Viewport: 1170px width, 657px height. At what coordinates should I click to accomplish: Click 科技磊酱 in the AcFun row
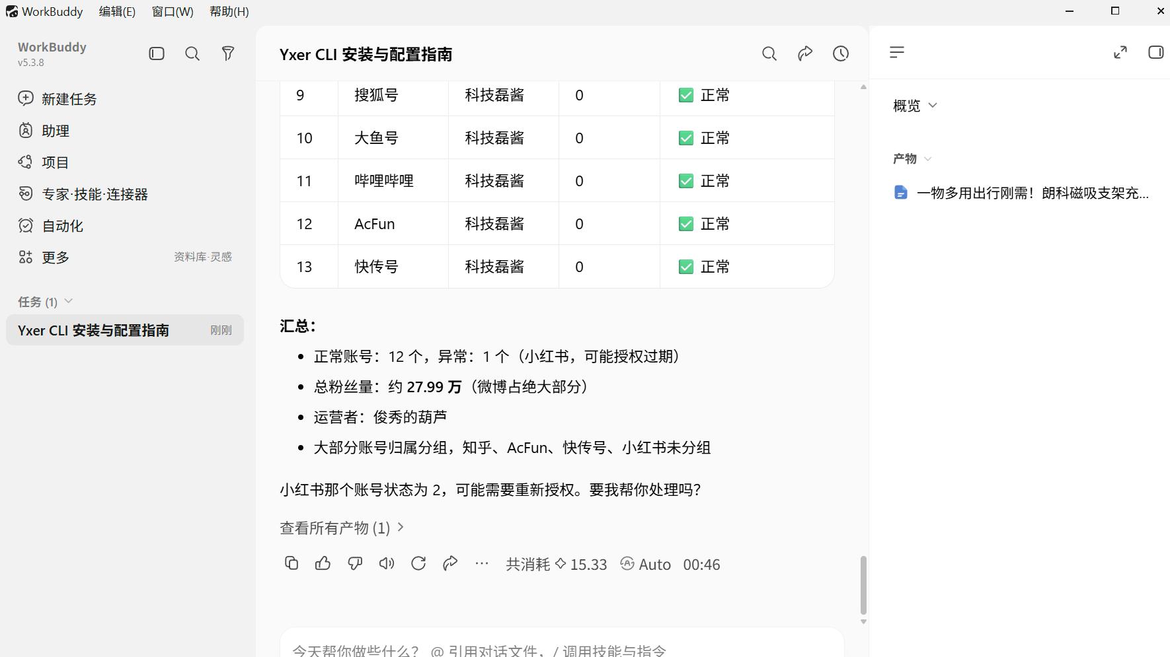tap(494, 224)
